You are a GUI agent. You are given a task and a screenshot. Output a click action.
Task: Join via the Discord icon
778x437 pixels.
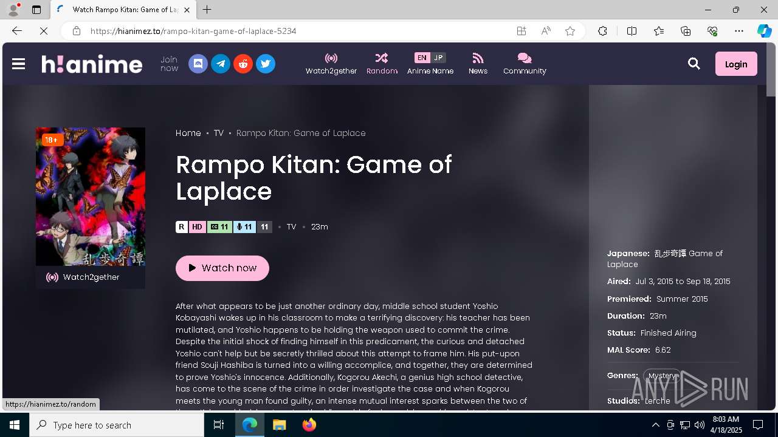(198, 64)
